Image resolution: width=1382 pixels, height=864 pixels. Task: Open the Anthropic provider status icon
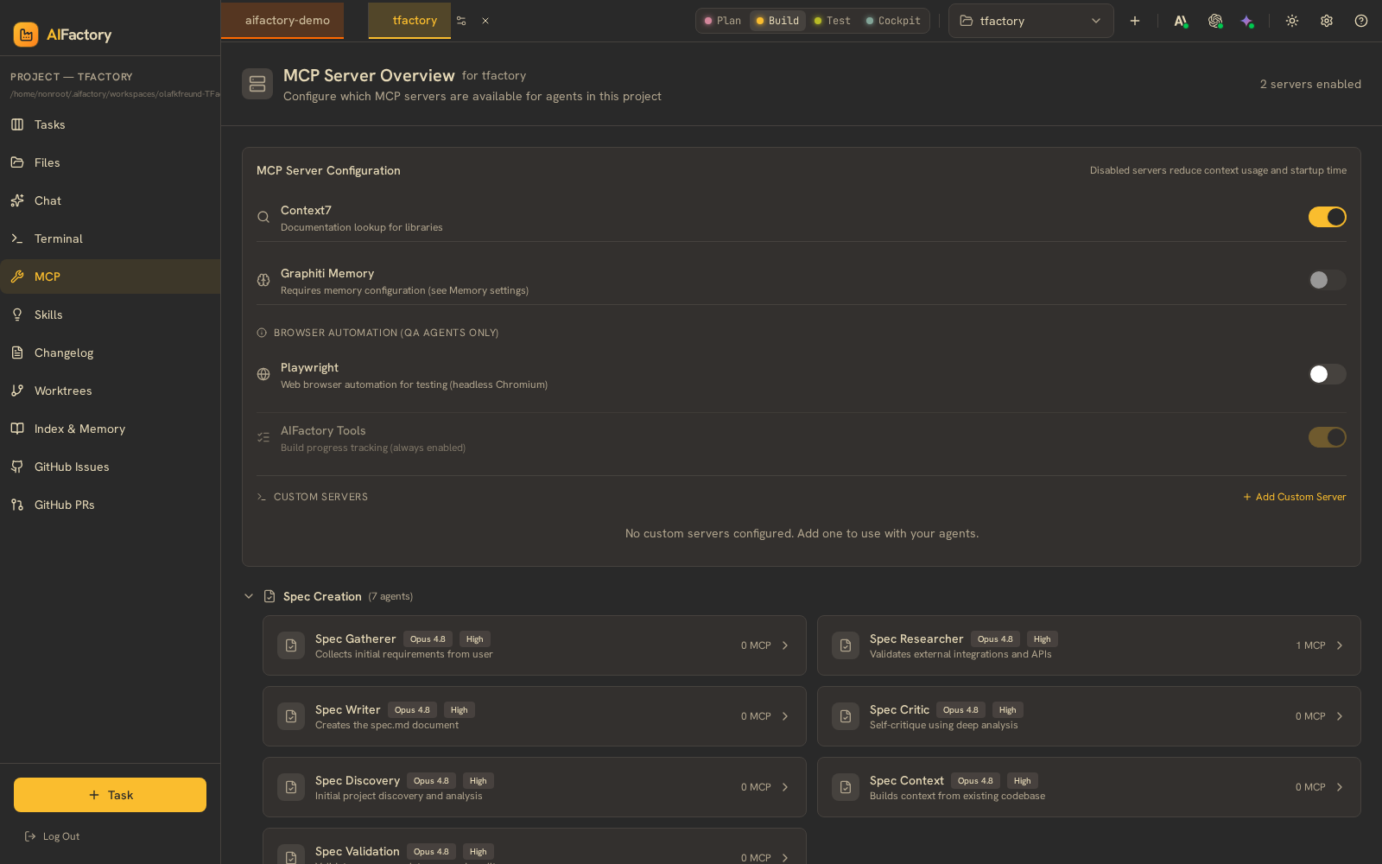(x=1181, y=21)
